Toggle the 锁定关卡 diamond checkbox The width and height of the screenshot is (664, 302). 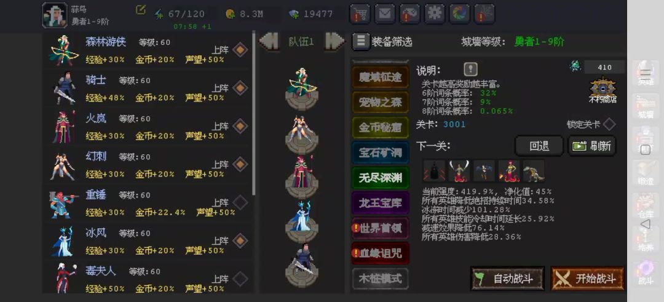pyautogui.click(x=609, y=124)
